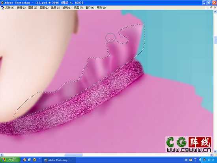Open the 文件 (File) menu
This screenshot has height=163, width=217.
click(9, 7)
